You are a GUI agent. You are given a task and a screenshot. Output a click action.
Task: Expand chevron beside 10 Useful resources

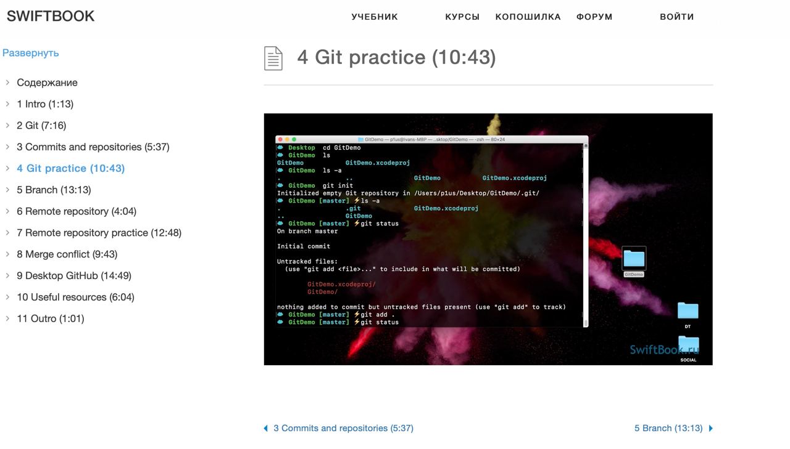tap(7, 297)
